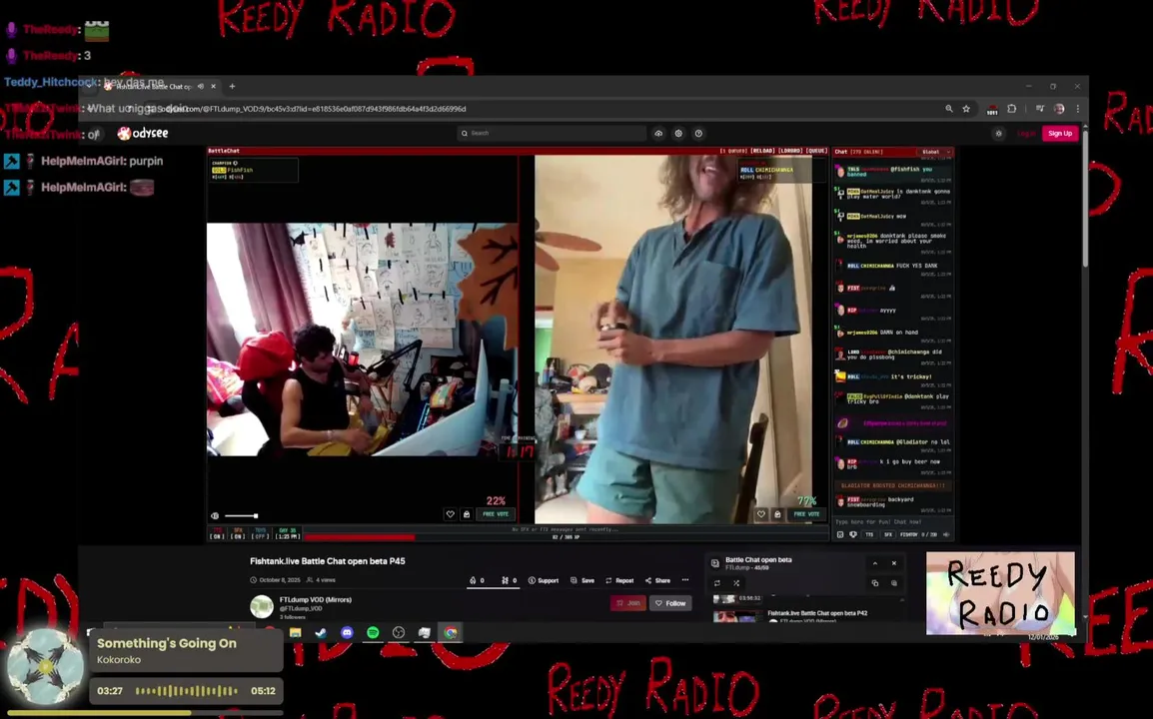
Task: Click heart icon under FishFish video
Action: click(450, 514)
